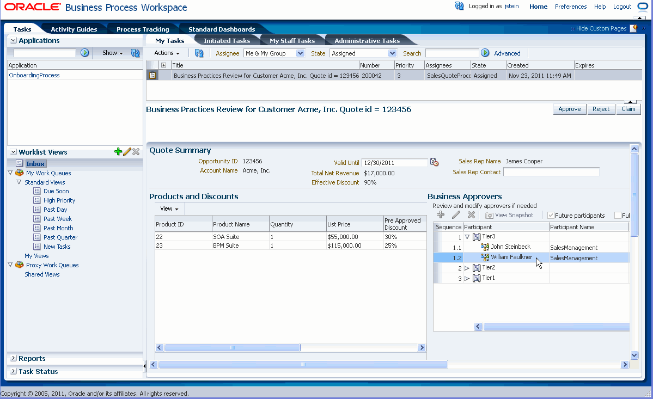Click the Due Soon view icon
Viewport: 653px width, 399px height.
pyautogui.click(x=36, y=191)
